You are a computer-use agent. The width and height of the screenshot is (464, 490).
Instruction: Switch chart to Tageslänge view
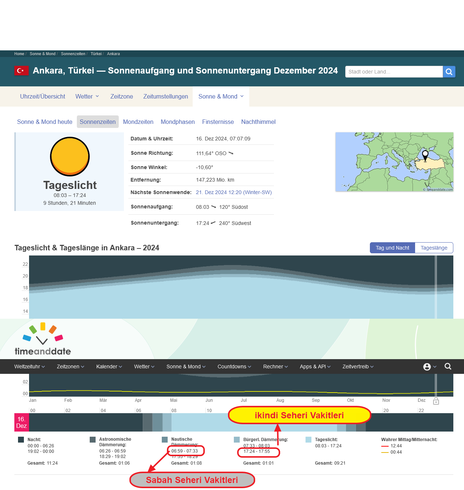coord(434,248)
